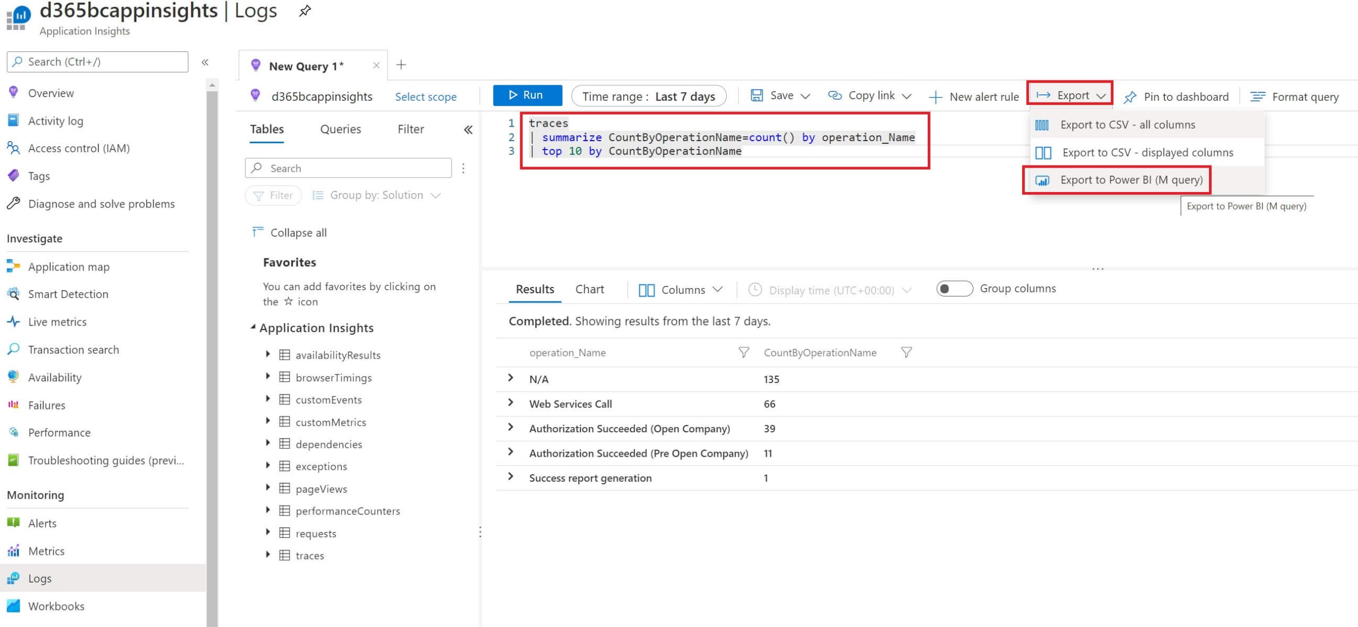
Task: Open the Alerts page
Action: click(x=42, y=523)
